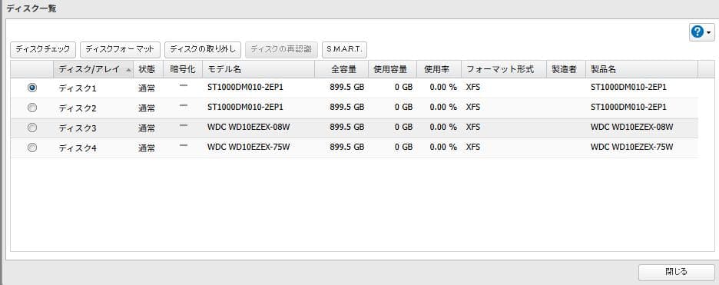This screenshot has height=285, width=719.
Task: Click ディスク1 format type XFS
Action: pos(472,87)
